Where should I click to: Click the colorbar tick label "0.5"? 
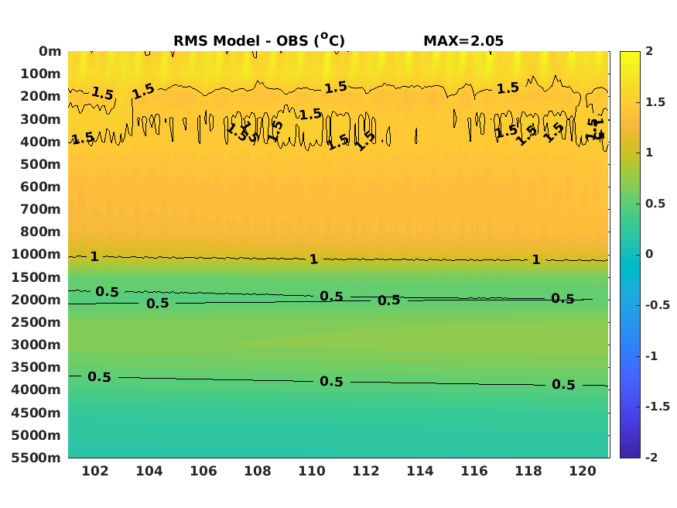tap(655, 204)
